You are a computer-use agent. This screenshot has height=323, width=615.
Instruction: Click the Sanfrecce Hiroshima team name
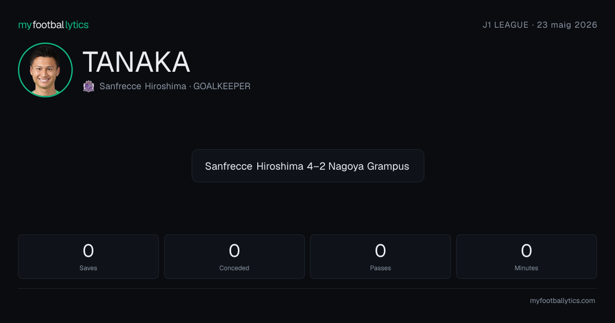142,86
